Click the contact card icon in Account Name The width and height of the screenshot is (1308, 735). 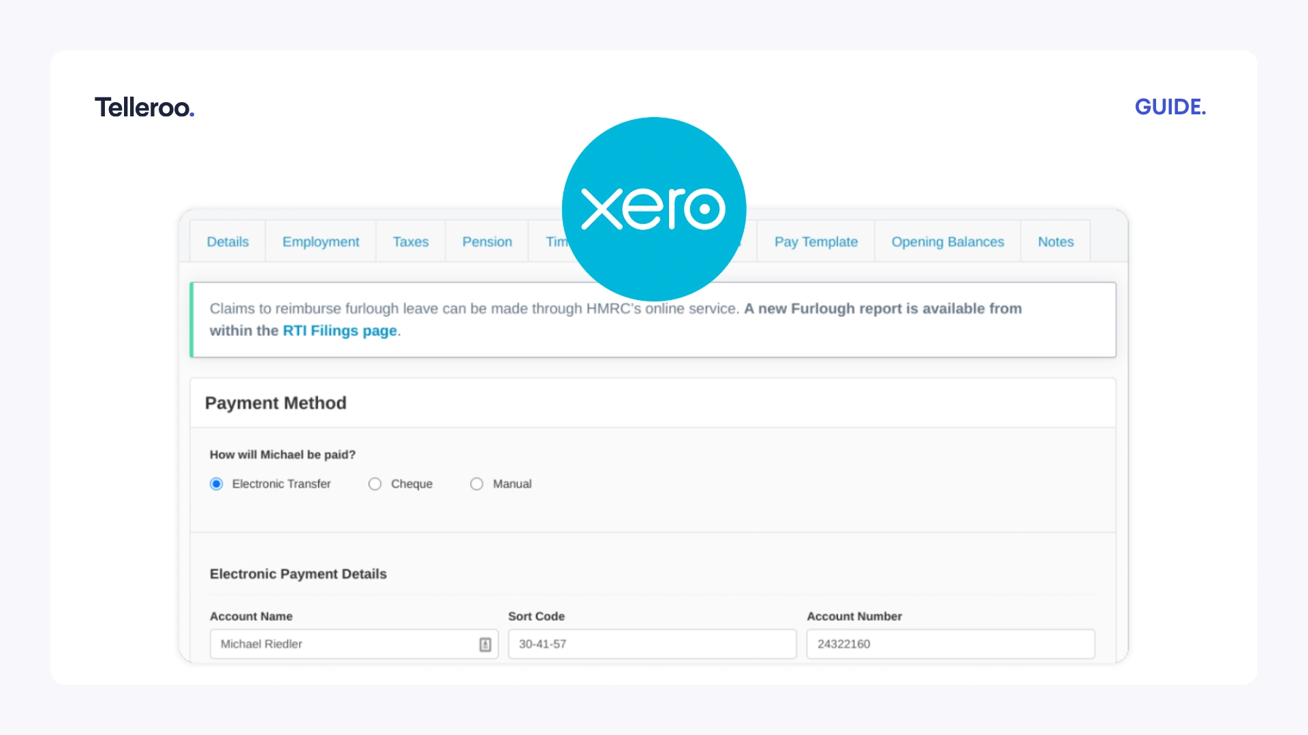tap(485, 644)
